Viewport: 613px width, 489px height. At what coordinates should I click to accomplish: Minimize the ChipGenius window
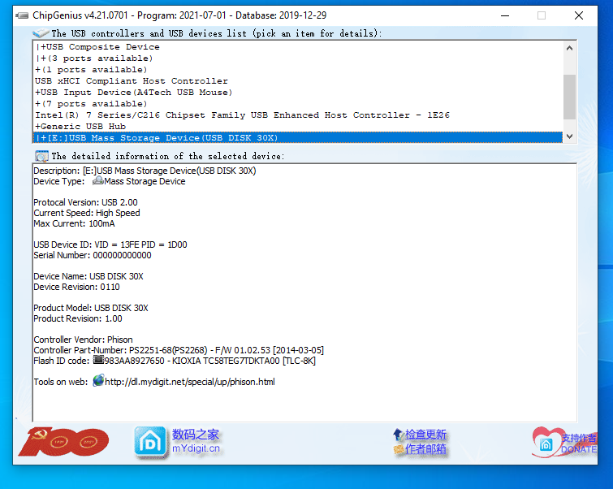pyautogui.click(x=505, y=15)
